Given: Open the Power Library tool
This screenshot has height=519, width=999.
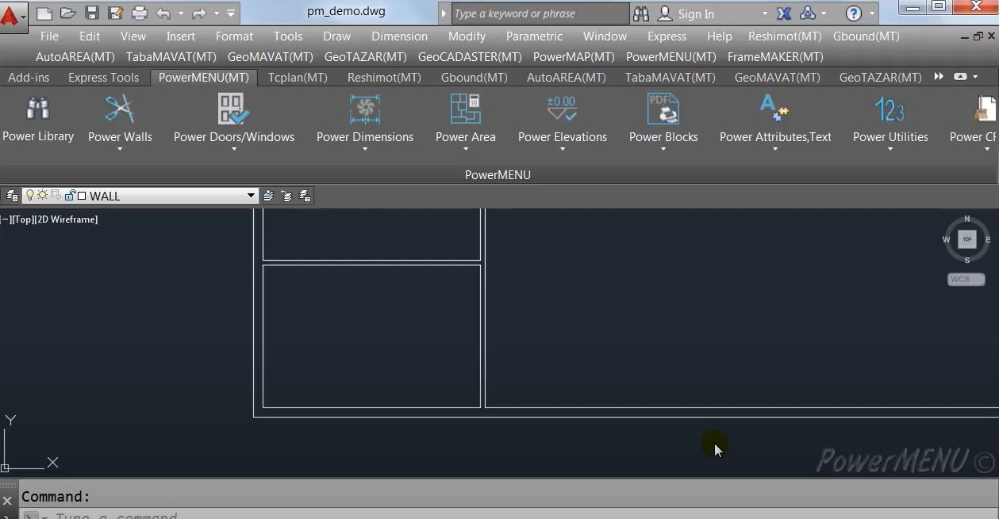Looking at the screenshot, I should (38, 119).
